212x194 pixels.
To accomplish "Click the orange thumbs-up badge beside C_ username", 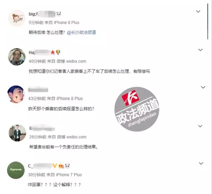I will pos(61,166).
